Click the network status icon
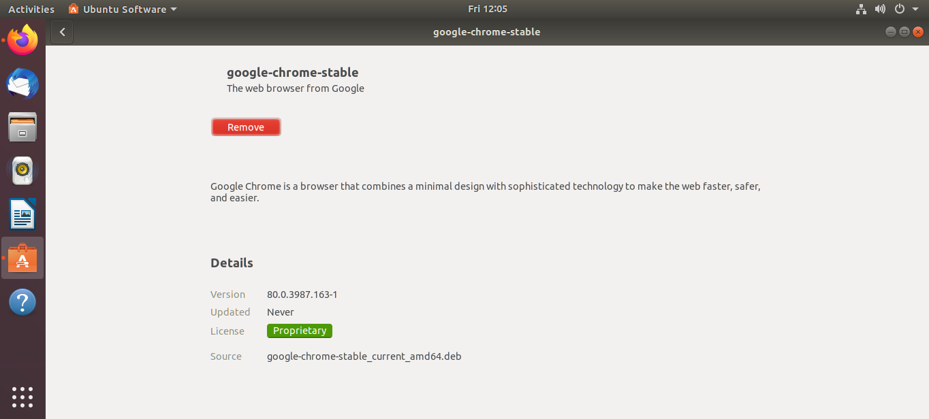 861,10
